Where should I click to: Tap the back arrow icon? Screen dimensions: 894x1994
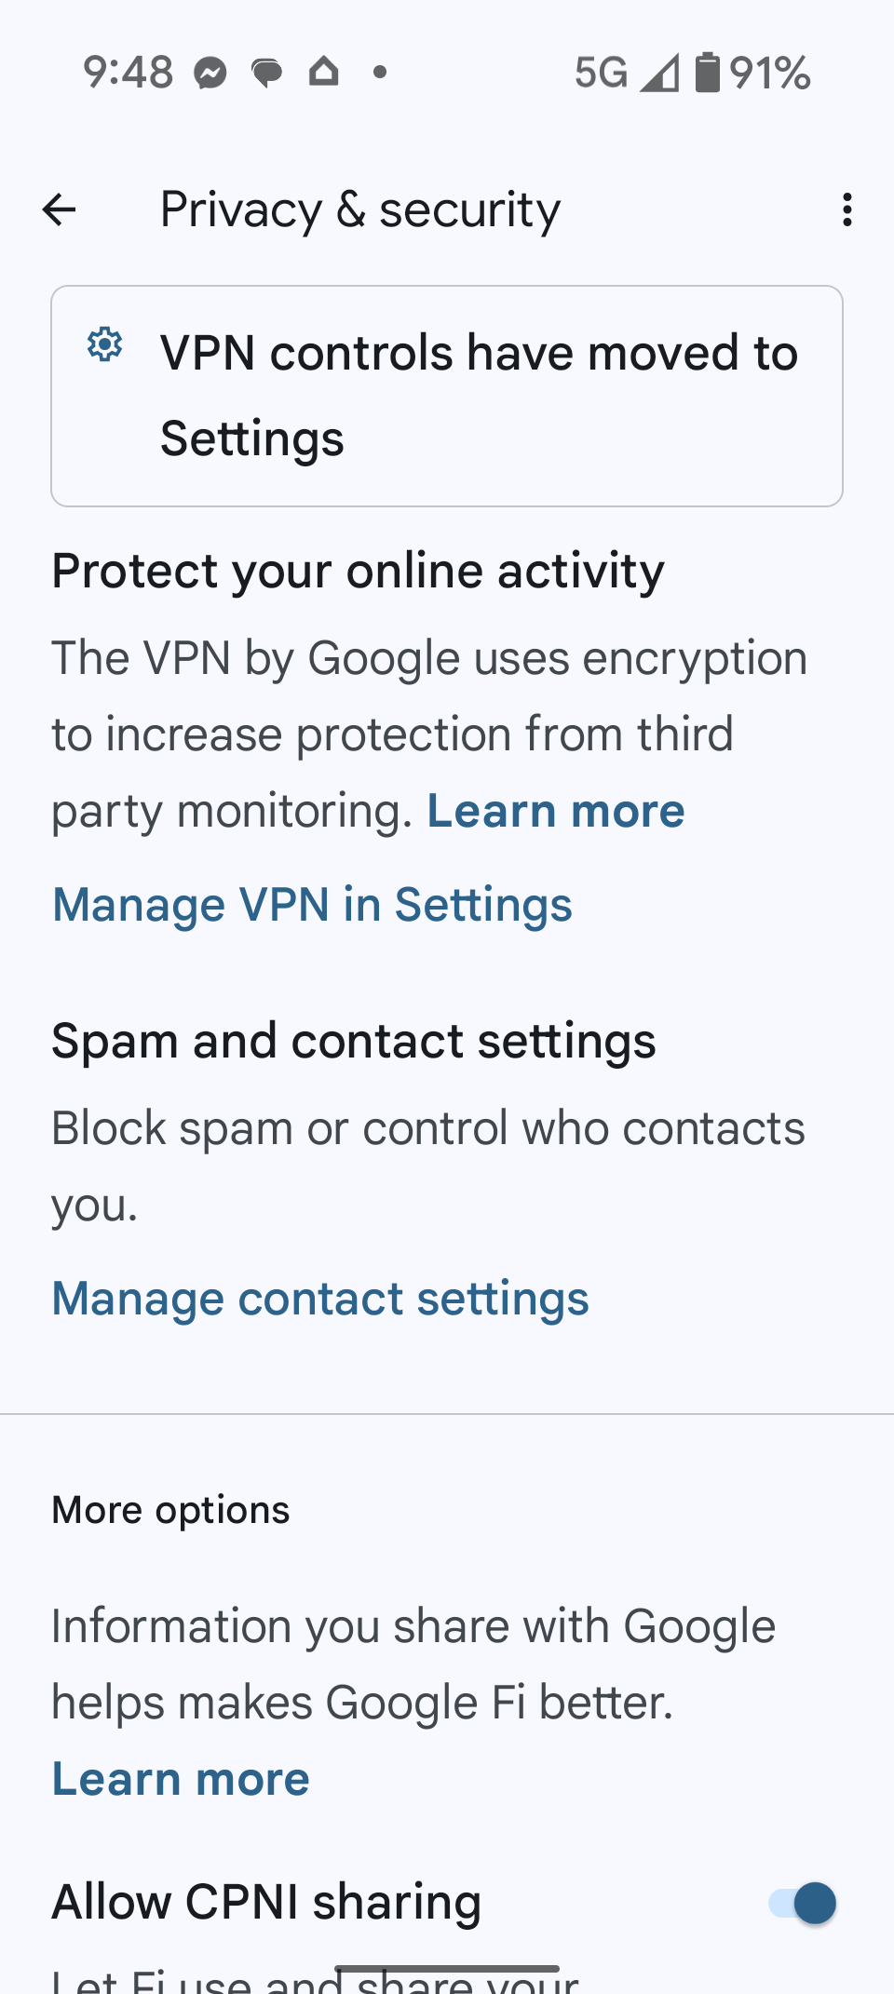click(60, 209)
